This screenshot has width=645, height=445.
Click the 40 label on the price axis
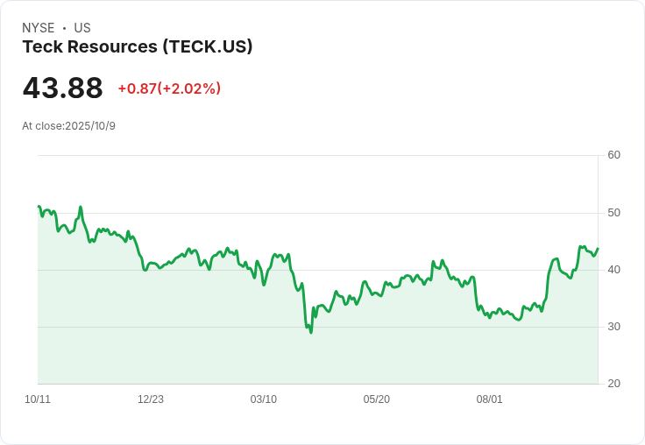coord(613,270)
